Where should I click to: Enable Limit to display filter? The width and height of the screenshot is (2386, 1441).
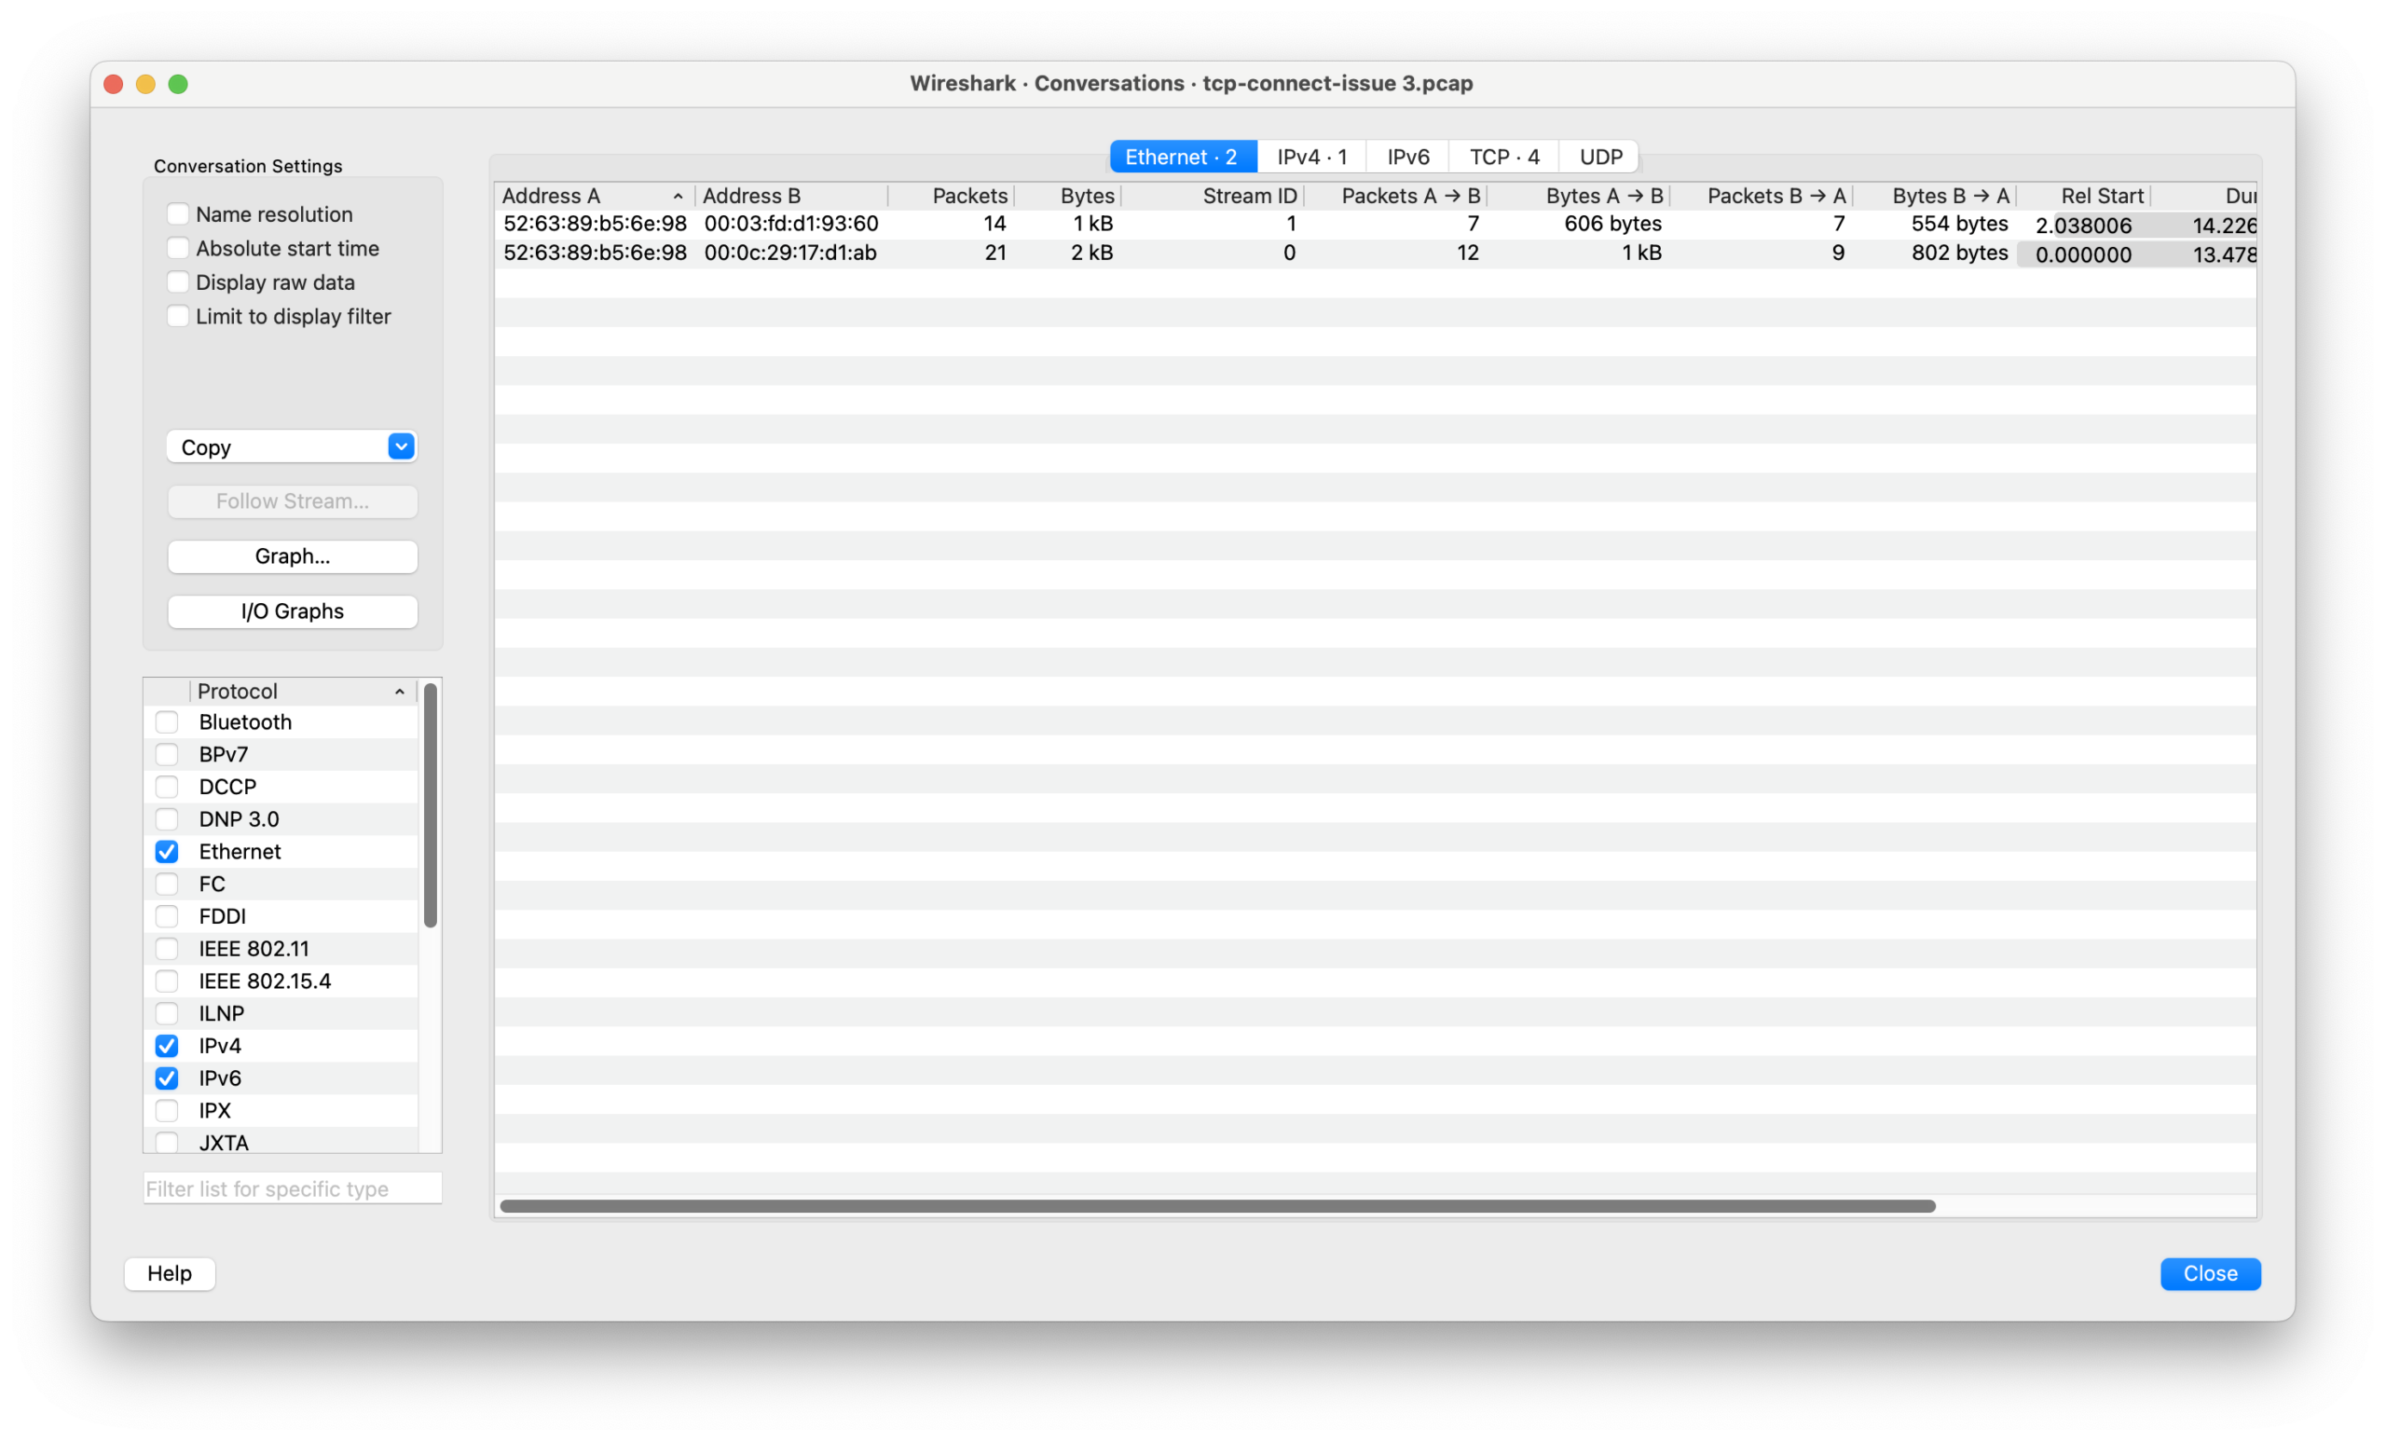(177, 317)
